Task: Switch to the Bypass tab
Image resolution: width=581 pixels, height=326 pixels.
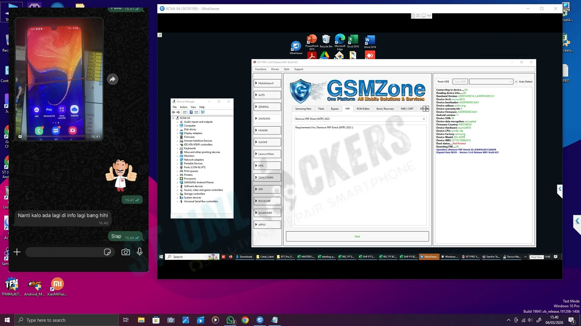Action: coord(335,109)
